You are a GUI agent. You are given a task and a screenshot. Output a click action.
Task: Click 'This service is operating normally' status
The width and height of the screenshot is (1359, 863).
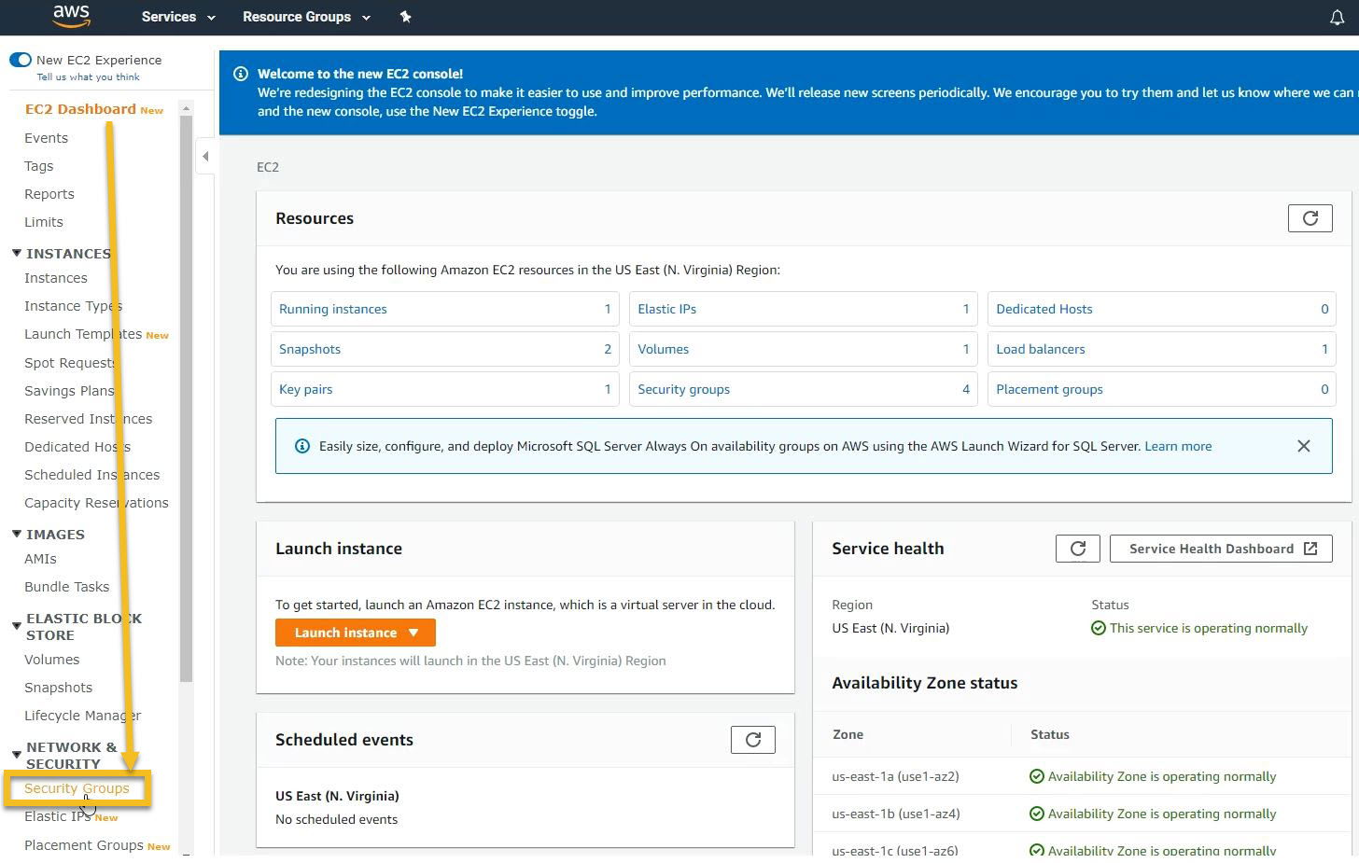click(1199, 628)
